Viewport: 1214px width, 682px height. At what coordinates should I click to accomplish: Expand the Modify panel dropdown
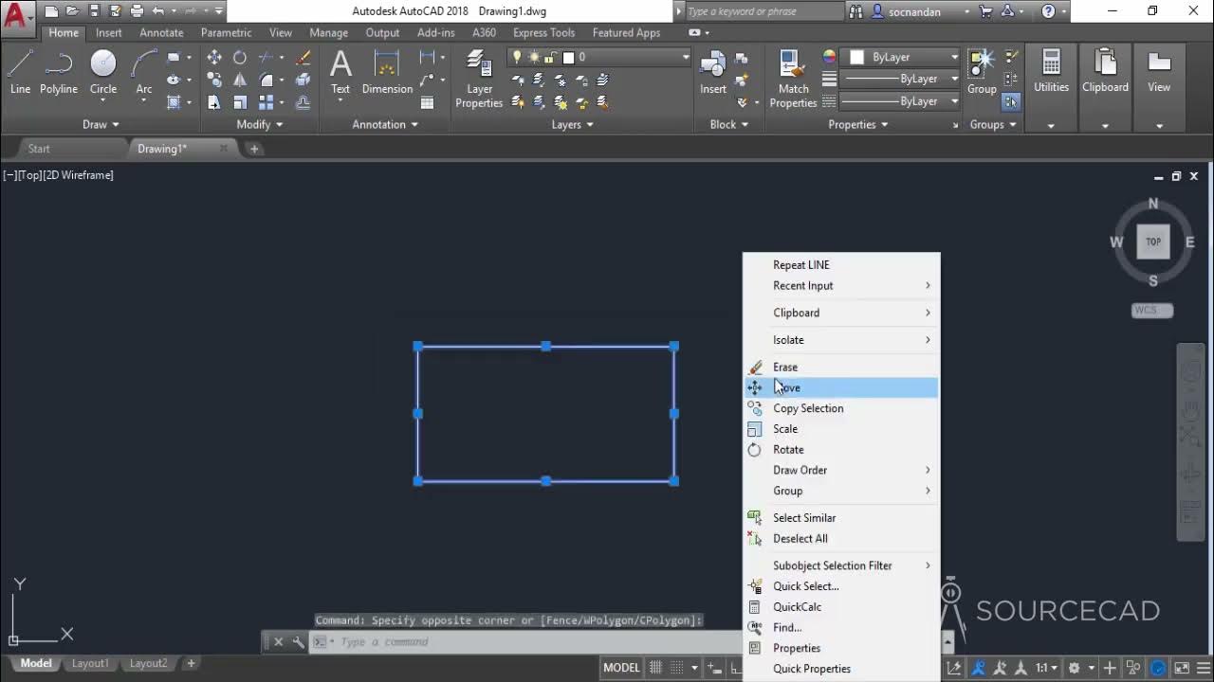[x=260, y=124]
